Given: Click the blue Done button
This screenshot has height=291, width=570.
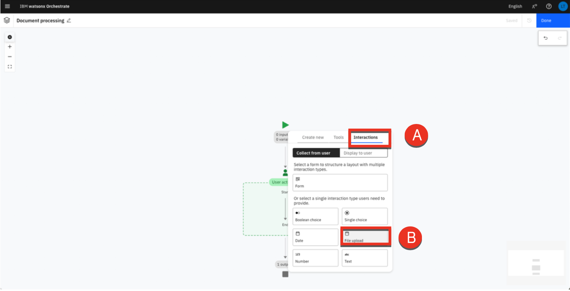Looking at the screenshot, I should click(x=553, y=21).
